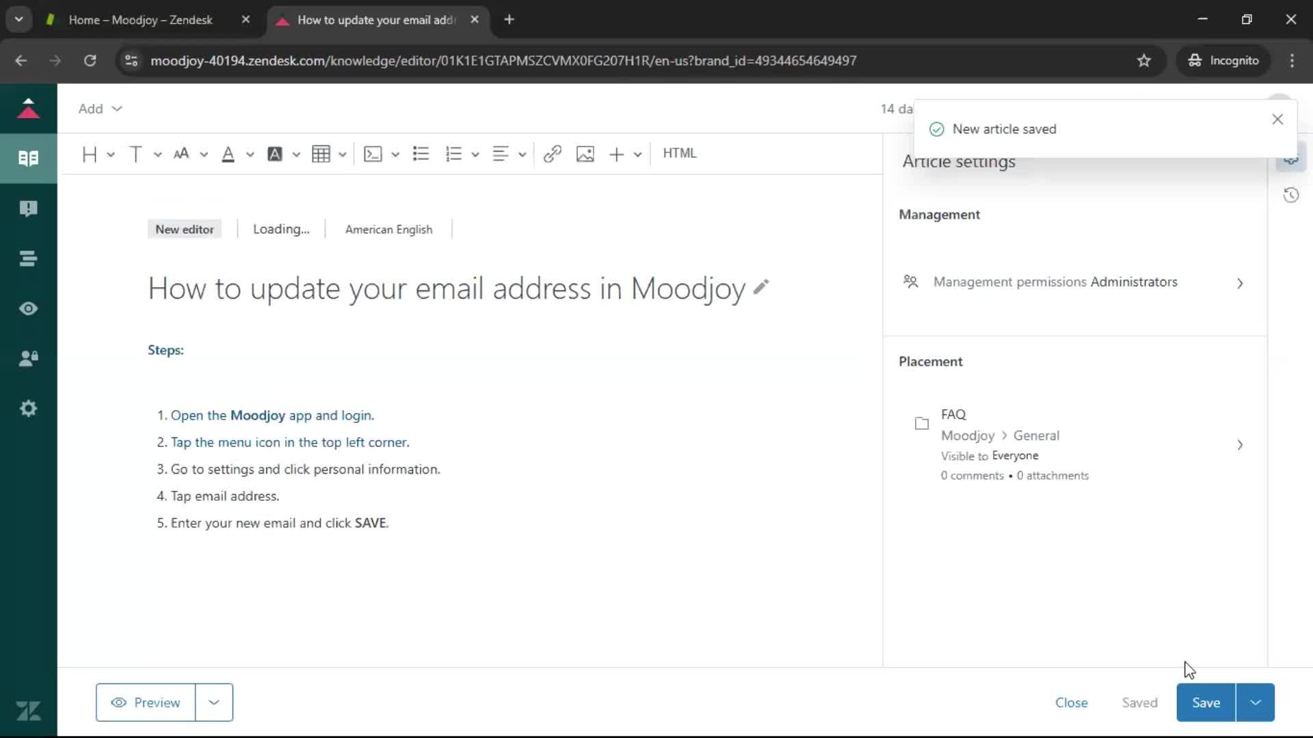Click the Incognito indicator
This screenshot has width=1313, height=738.
(1223, 61)
